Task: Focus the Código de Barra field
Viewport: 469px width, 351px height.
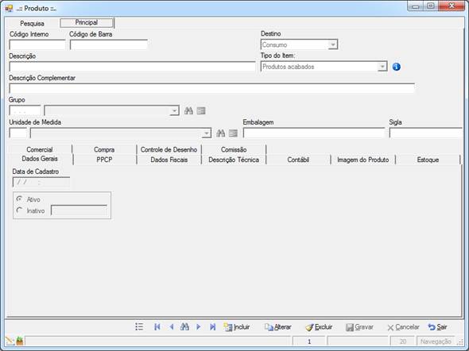Action: [x=109, y=44]
